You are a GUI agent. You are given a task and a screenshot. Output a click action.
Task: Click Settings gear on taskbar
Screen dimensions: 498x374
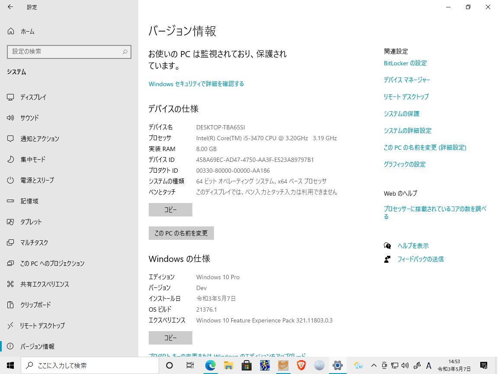[337, 365]
